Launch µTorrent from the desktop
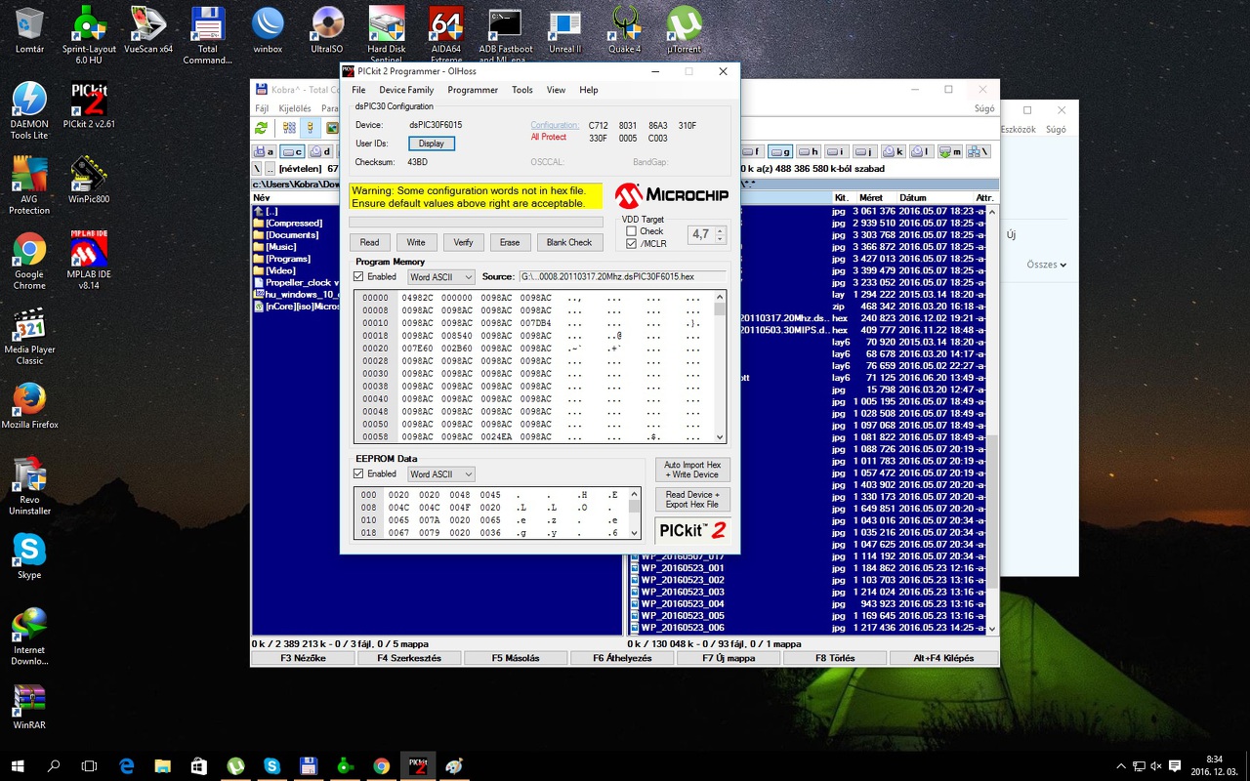 [x=684, y=29]
